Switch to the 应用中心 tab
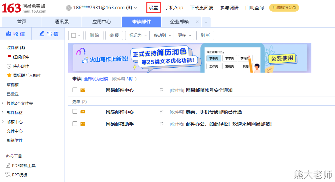 101,22
